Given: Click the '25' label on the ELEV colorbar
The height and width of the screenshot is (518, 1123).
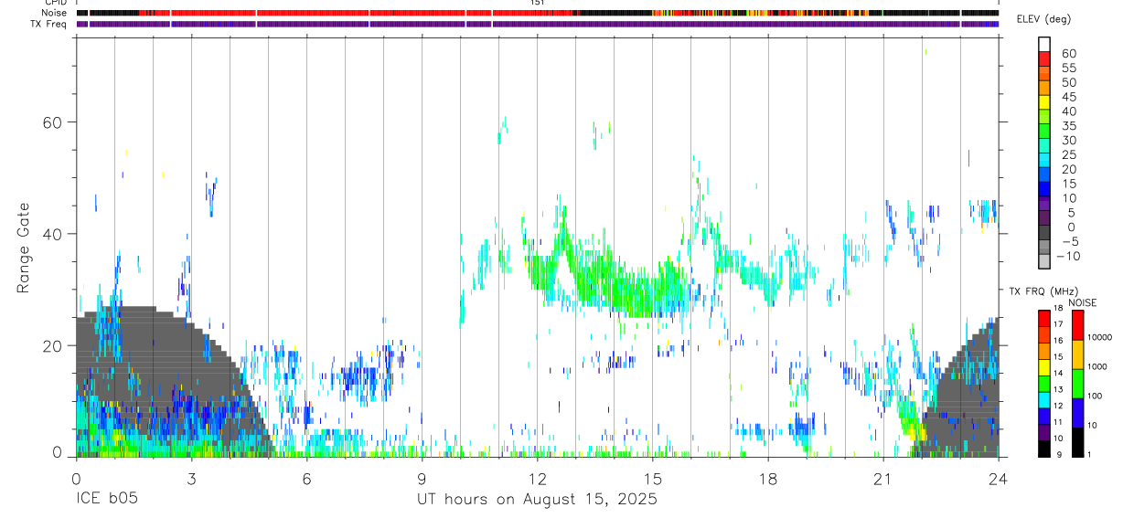Looking at the screenshot, I should tap(1068, 155).
